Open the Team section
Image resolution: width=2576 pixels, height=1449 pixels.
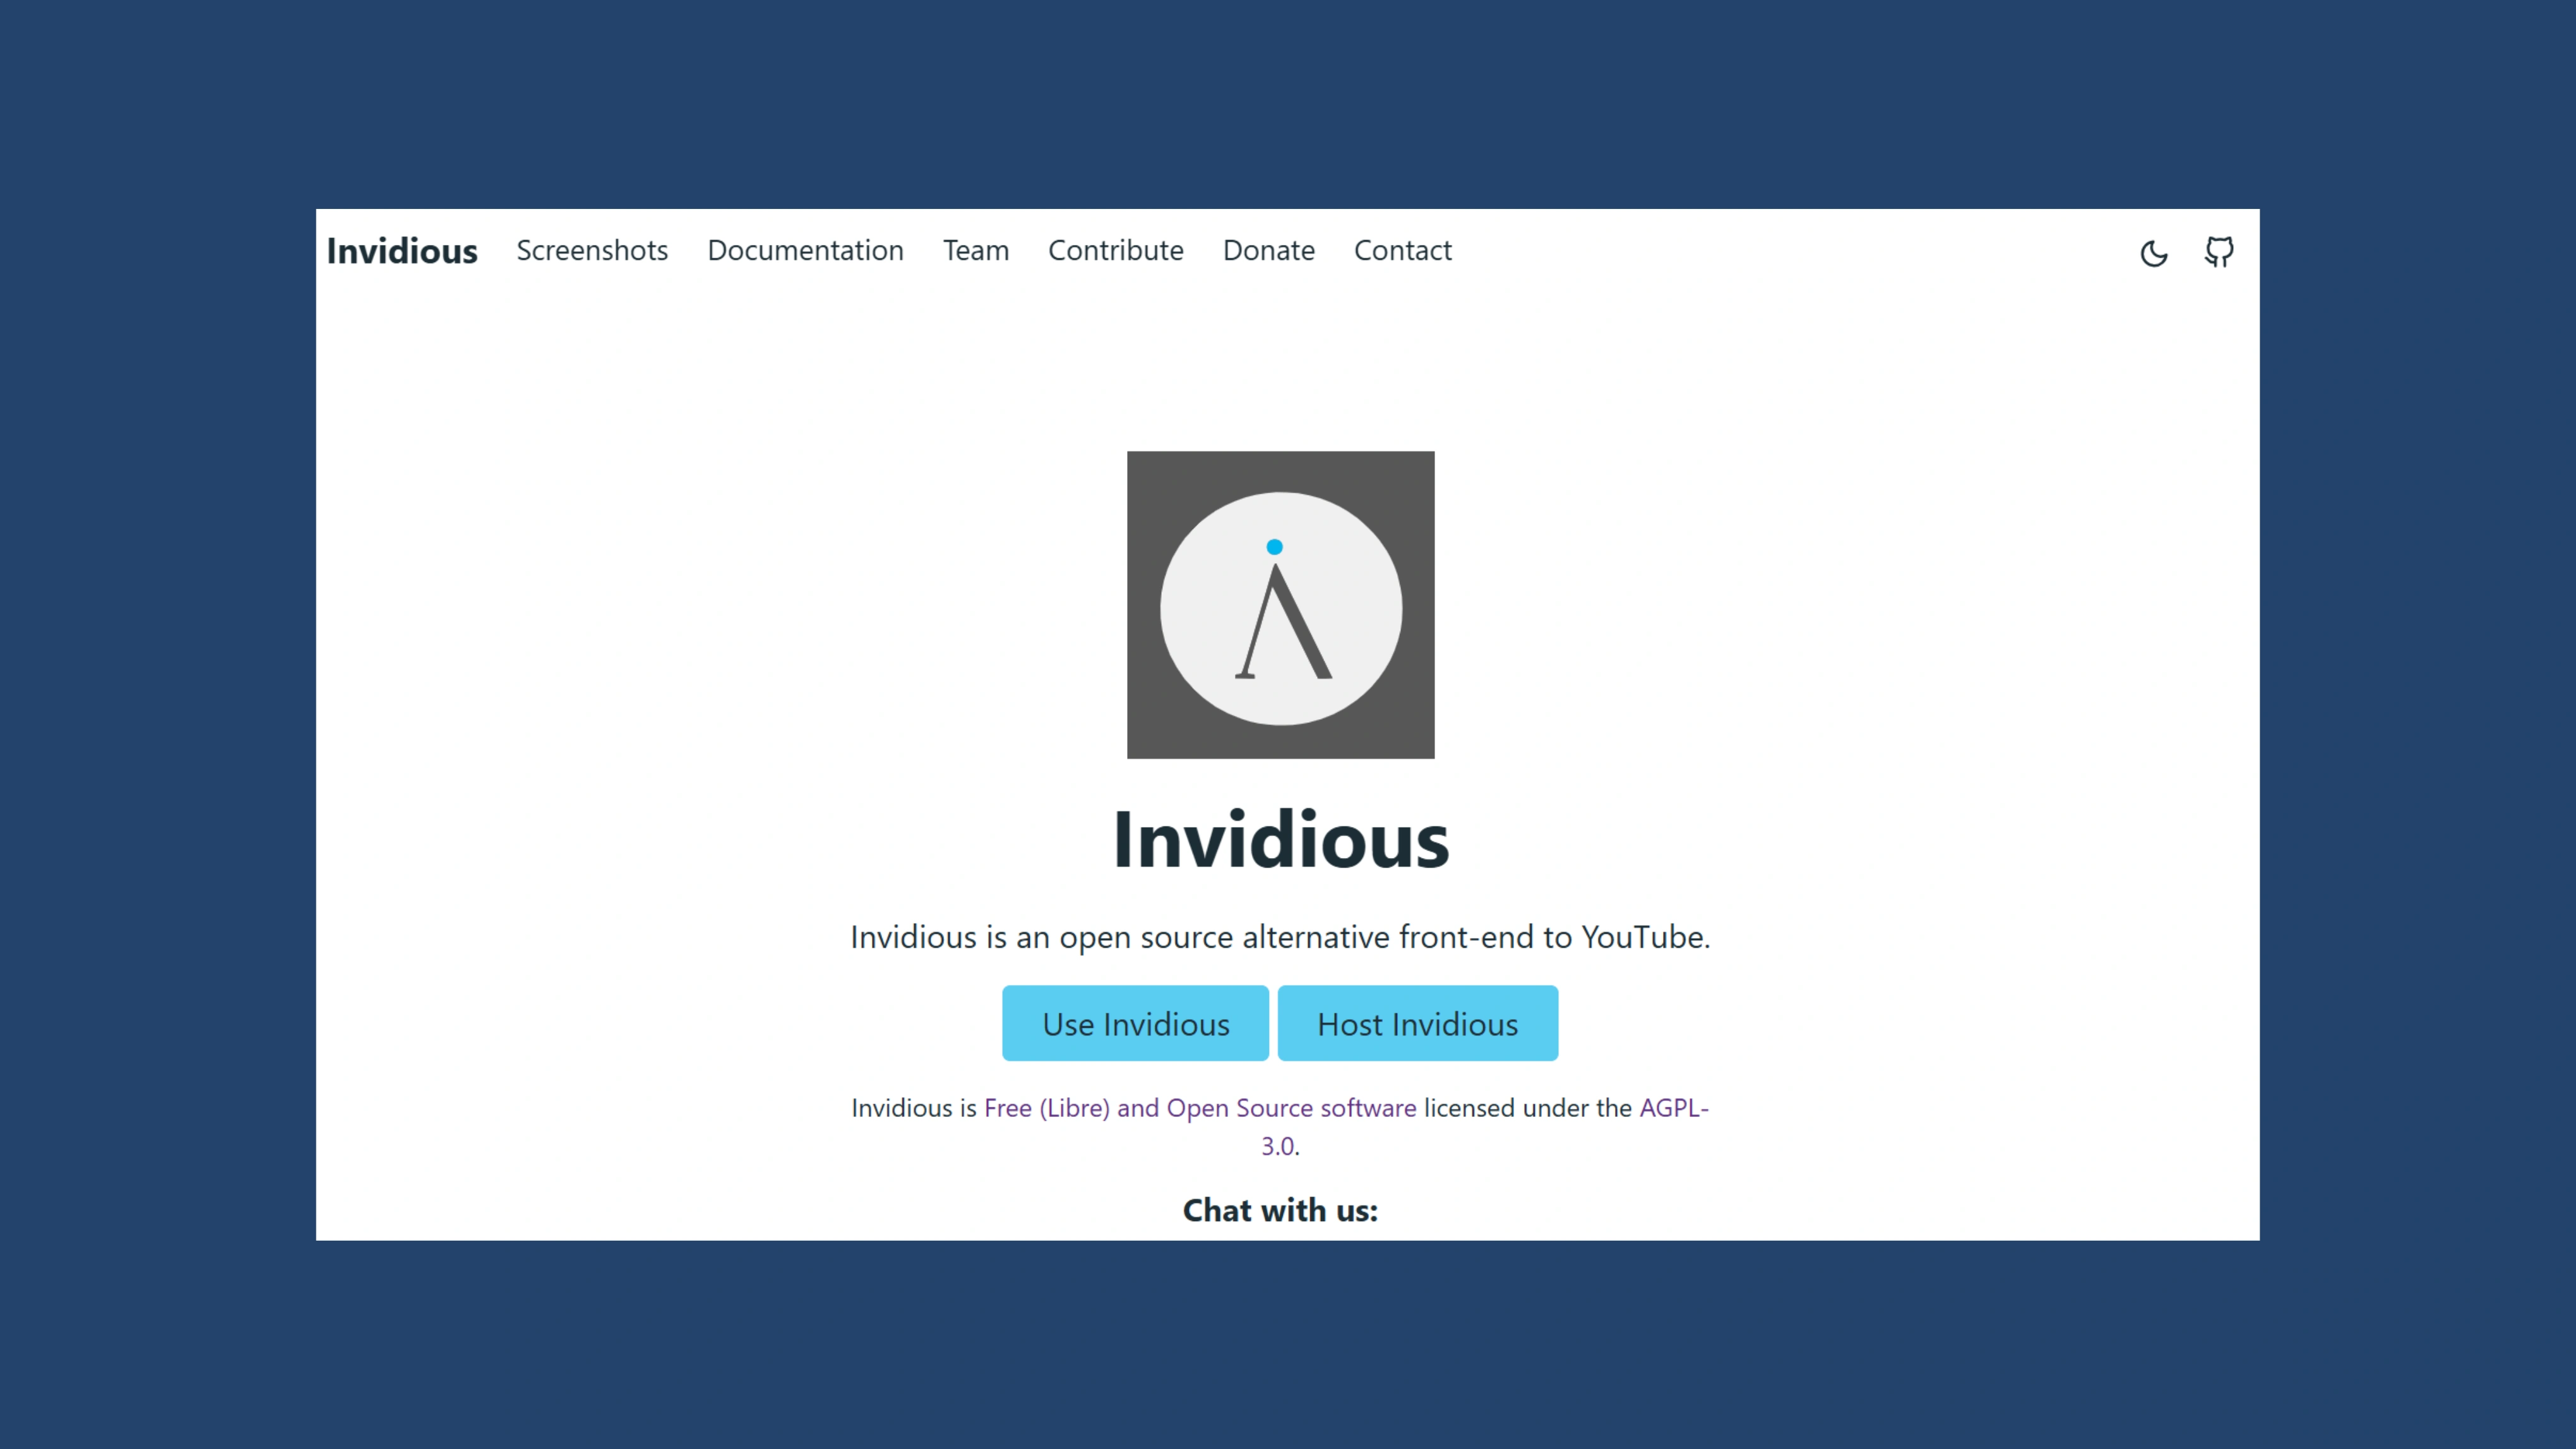click(x=976, y=250)
